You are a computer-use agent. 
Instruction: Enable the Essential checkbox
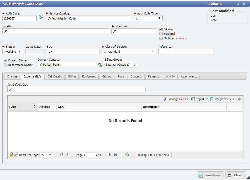pyautogui.click(x=161, y=34)
